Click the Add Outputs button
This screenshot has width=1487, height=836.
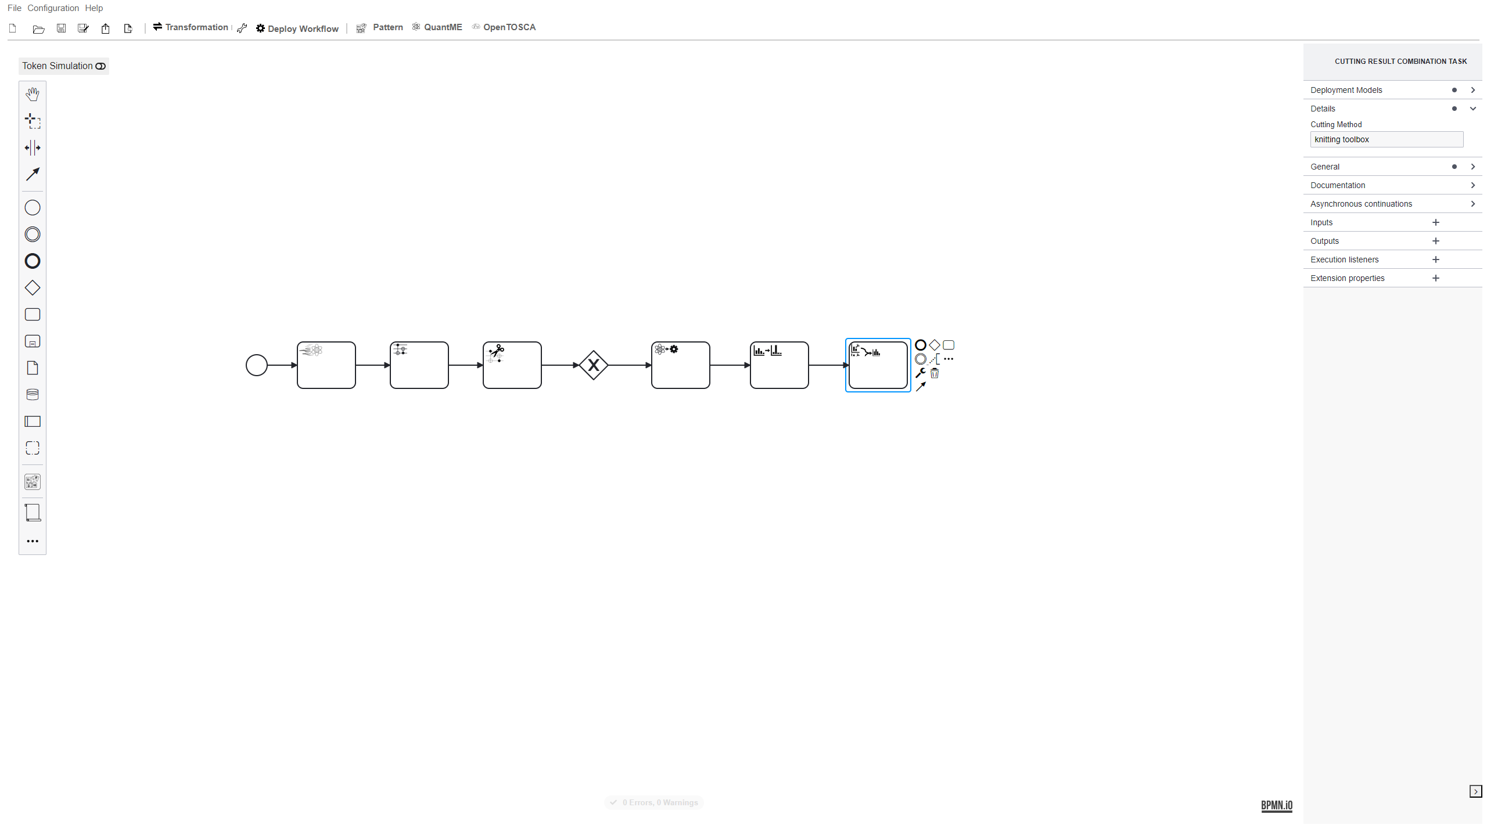(1436, 240)
